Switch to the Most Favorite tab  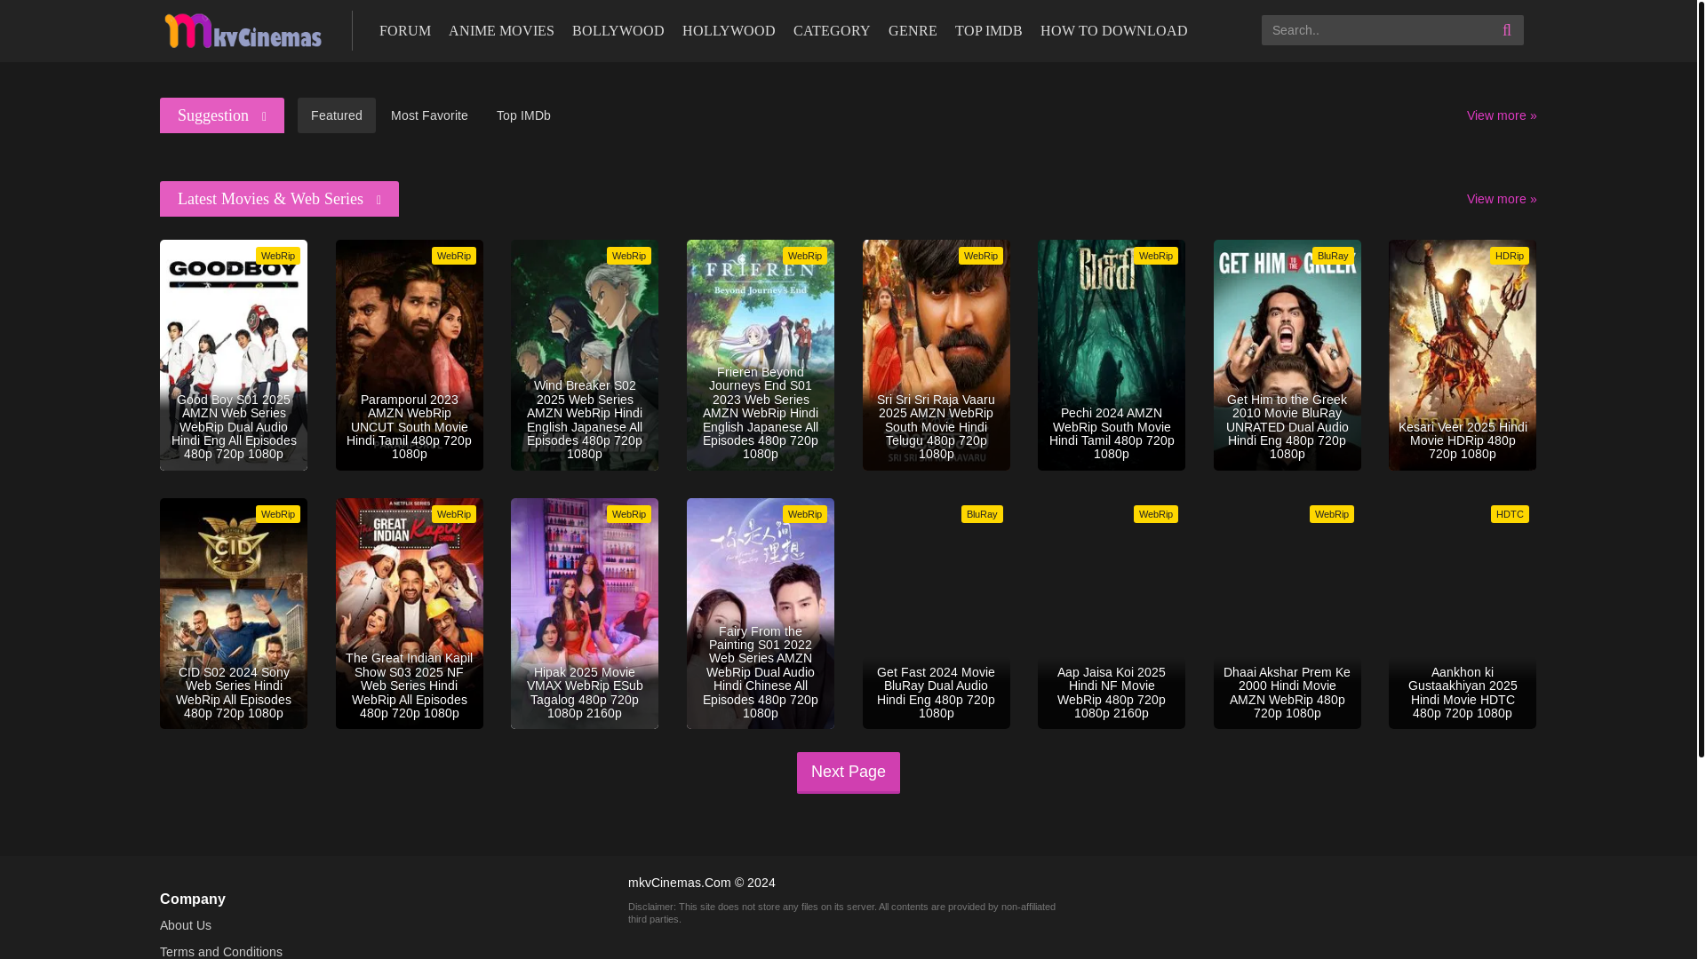[429, 115]
